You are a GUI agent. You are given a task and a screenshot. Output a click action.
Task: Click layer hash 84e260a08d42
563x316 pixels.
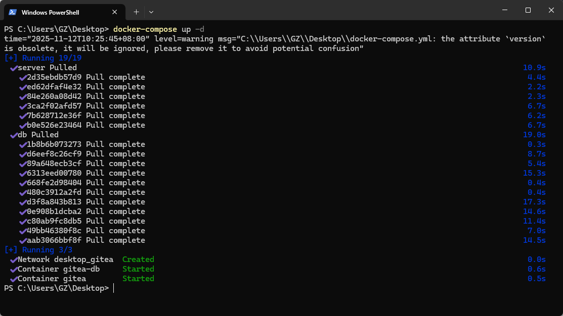click(x=54, y=97)
